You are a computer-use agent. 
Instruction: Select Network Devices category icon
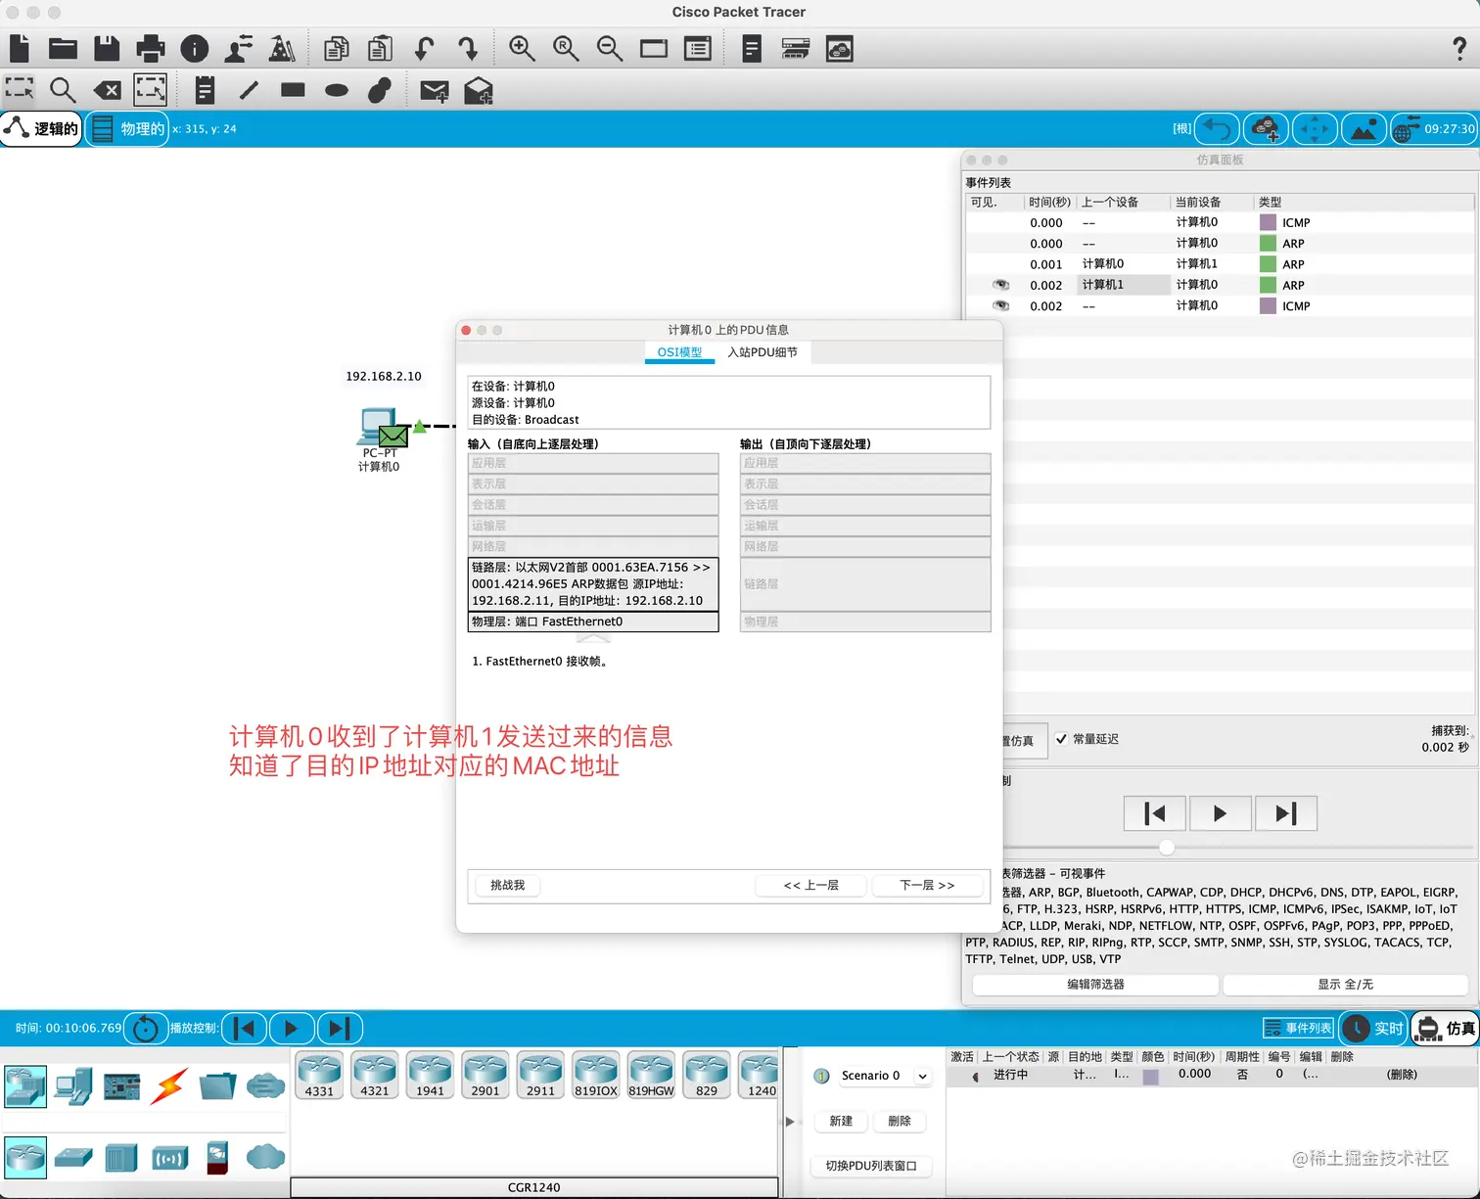[x=25, y=1086]
